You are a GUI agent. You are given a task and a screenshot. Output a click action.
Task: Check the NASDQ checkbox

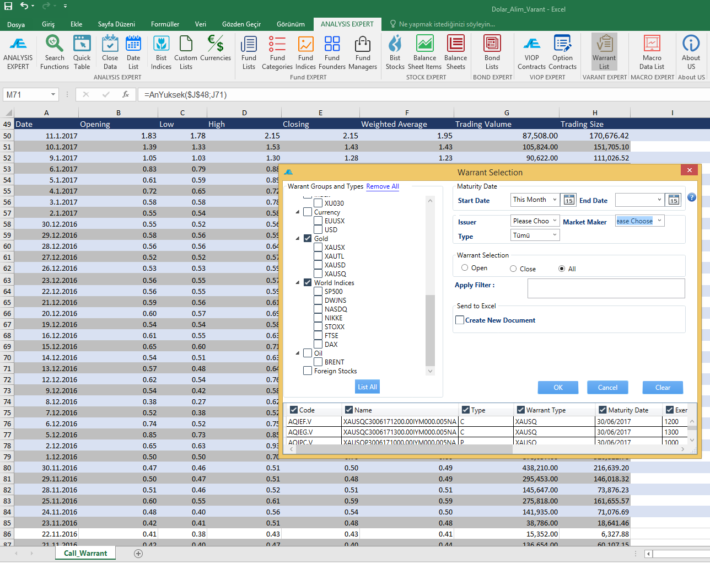[318, 309]
